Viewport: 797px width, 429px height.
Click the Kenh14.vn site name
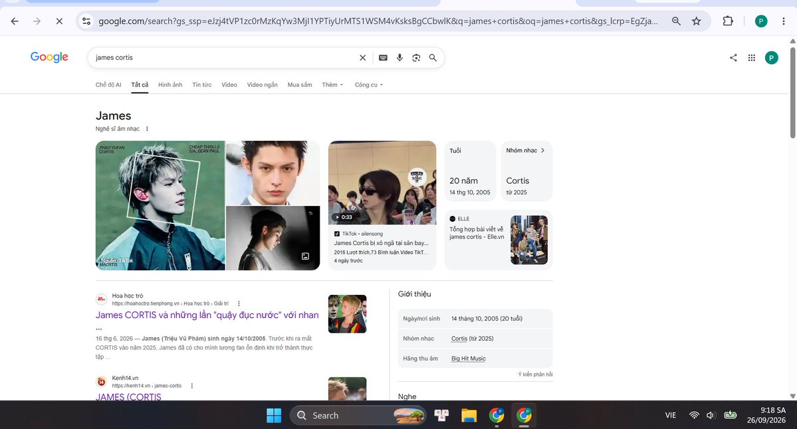125,378
